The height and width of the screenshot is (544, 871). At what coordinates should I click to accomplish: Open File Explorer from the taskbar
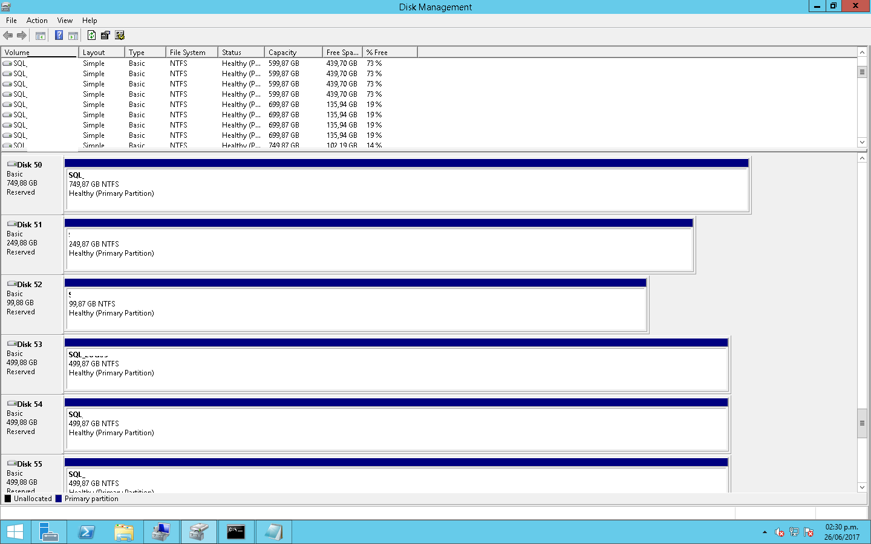(x=124, y=532)
